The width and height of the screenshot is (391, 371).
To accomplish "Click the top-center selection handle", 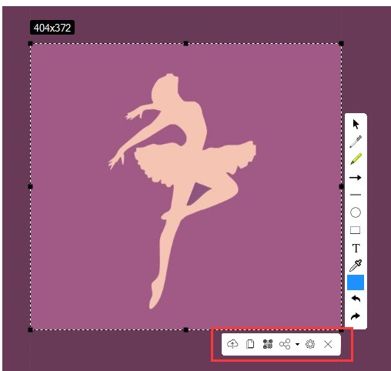I will tap(186, 44).
